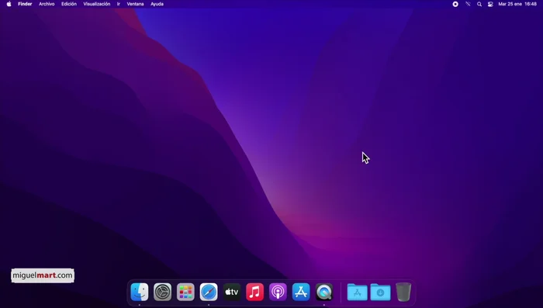This screenshot has height=308, width=543.
Task: Open the Visualización menu
Action: [x=97, y=4]
